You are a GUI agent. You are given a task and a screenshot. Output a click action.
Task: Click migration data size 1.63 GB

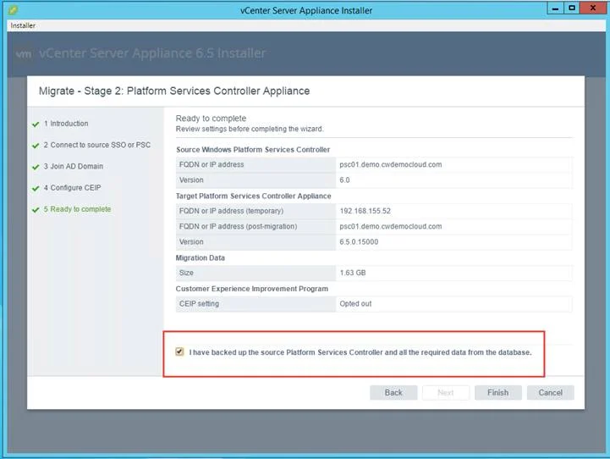coord(353,273)
